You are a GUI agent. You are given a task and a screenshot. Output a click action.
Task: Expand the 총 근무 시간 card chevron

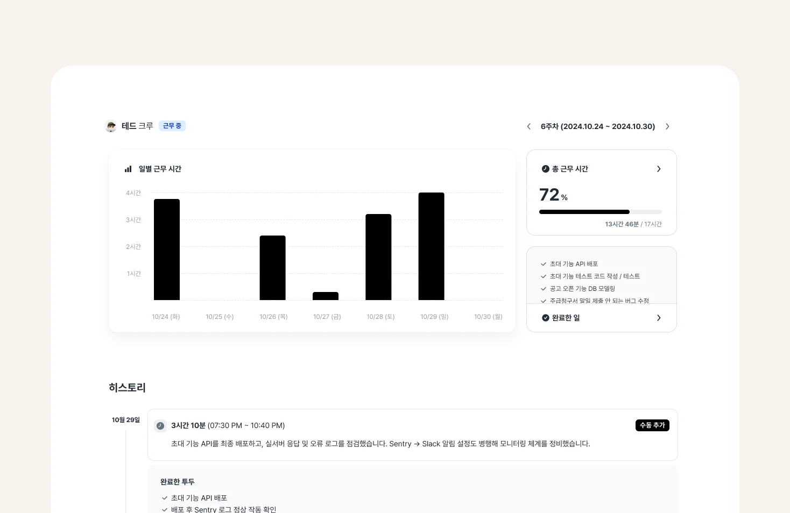pos(659,169)
